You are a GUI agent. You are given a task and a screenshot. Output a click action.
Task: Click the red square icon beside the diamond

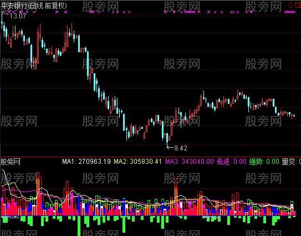click(x=298, y=5)
